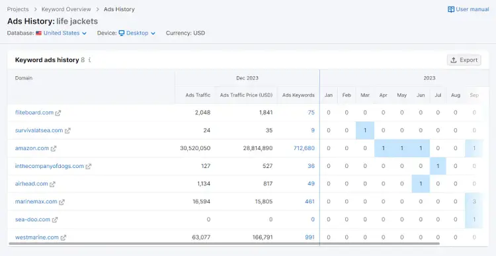The width and height of the screenshot is (496, 256).
Task: Click westmarine's 166,791 traffic price value
Action: point(263,237)
